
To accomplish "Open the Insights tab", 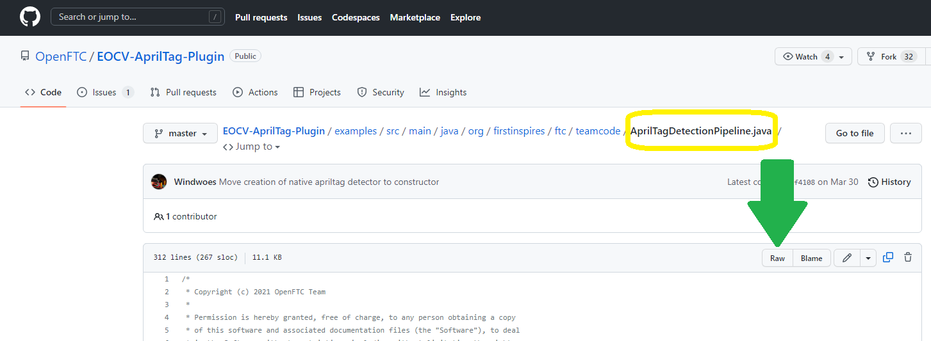I will pyautogui.click(x=443, y=92).
